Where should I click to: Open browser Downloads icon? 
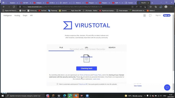pos(161,7)
